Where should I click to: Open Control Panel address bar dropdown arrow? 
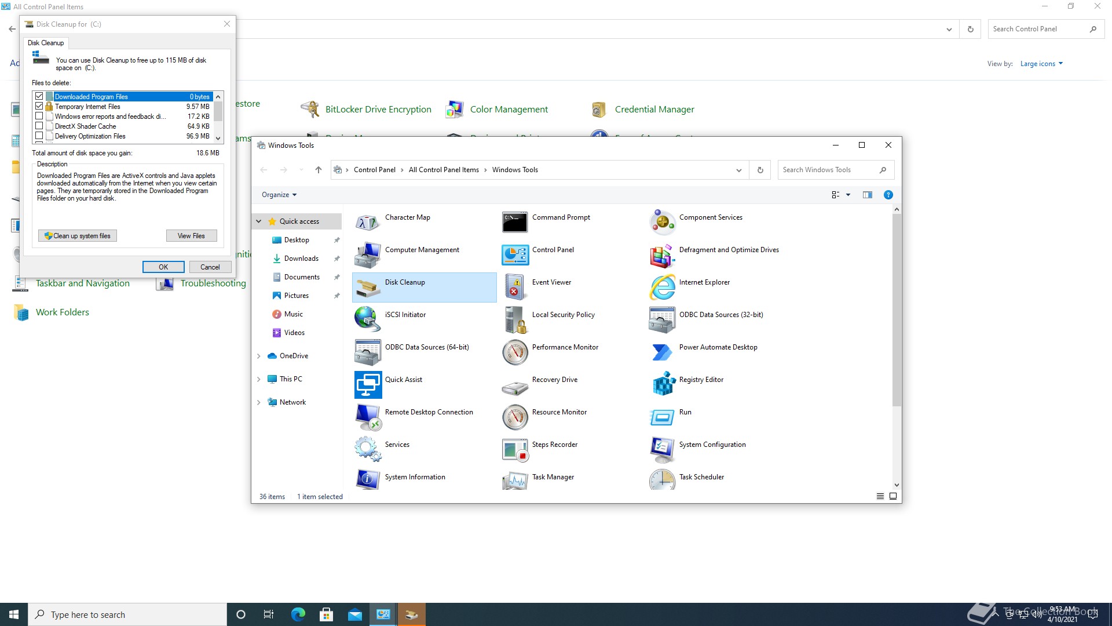pyautogui.click(x=949, y=29)
